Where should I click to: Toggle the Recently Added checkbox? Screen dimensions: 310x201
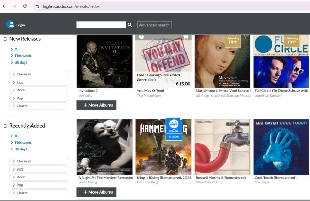(5, 126)
